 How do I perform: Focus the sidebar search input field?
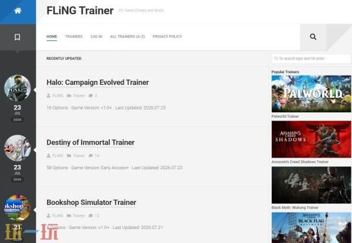[x=311, y=59]
